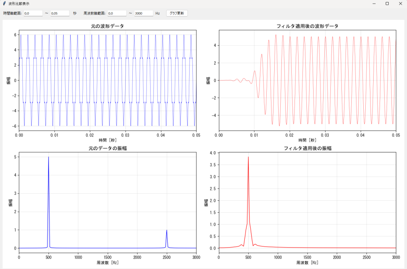Edit the frequency maximum field showing 3000

pyautogui.click(x=143, y=13)
